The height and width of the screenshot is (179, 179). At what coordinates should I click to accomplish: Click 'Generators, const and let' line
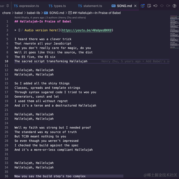tap(37, 97)
